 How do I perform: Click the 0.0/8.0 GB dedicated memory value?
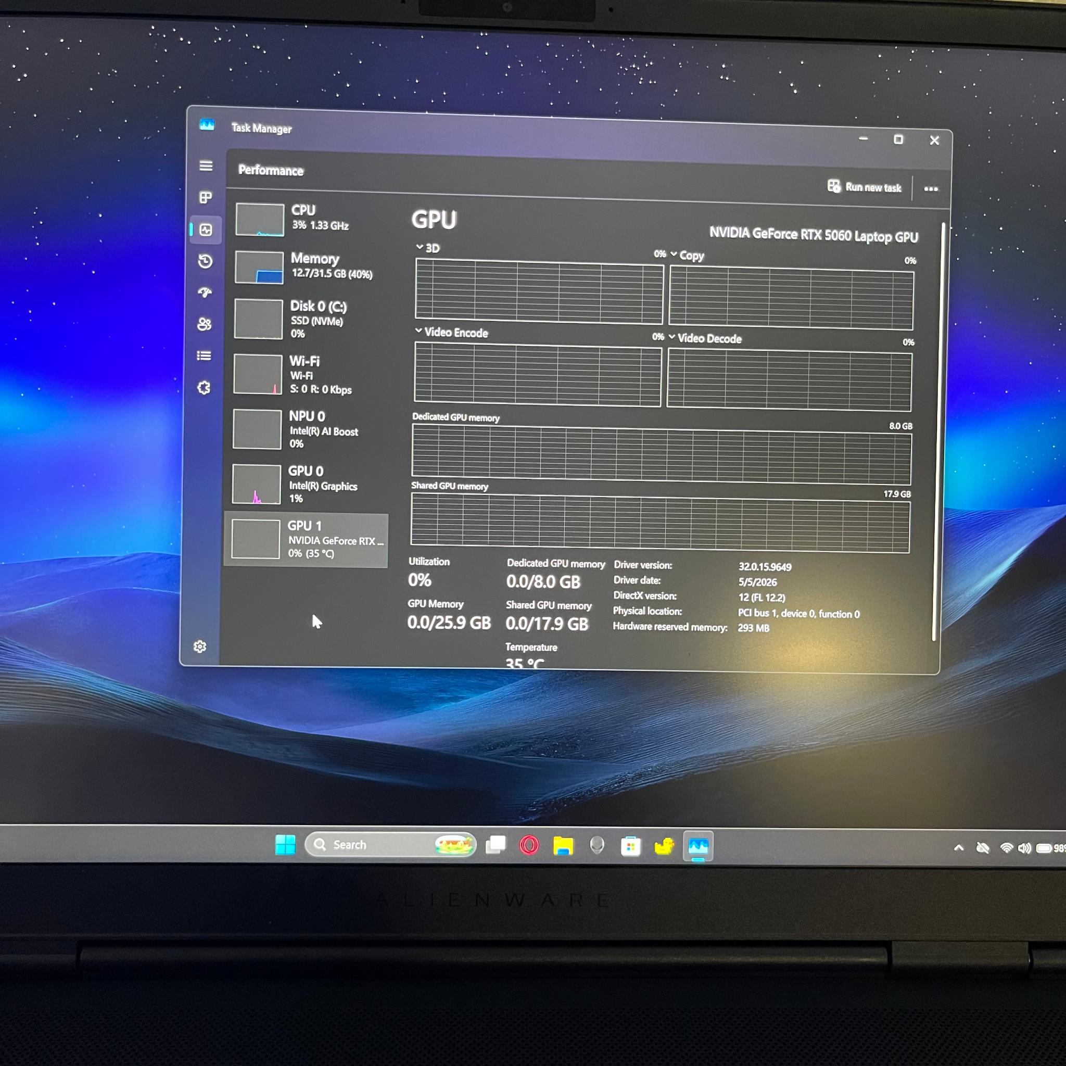543,581
